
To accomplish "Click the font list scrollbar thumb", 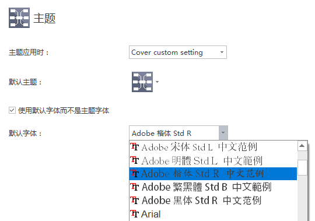I will (302, 167).
